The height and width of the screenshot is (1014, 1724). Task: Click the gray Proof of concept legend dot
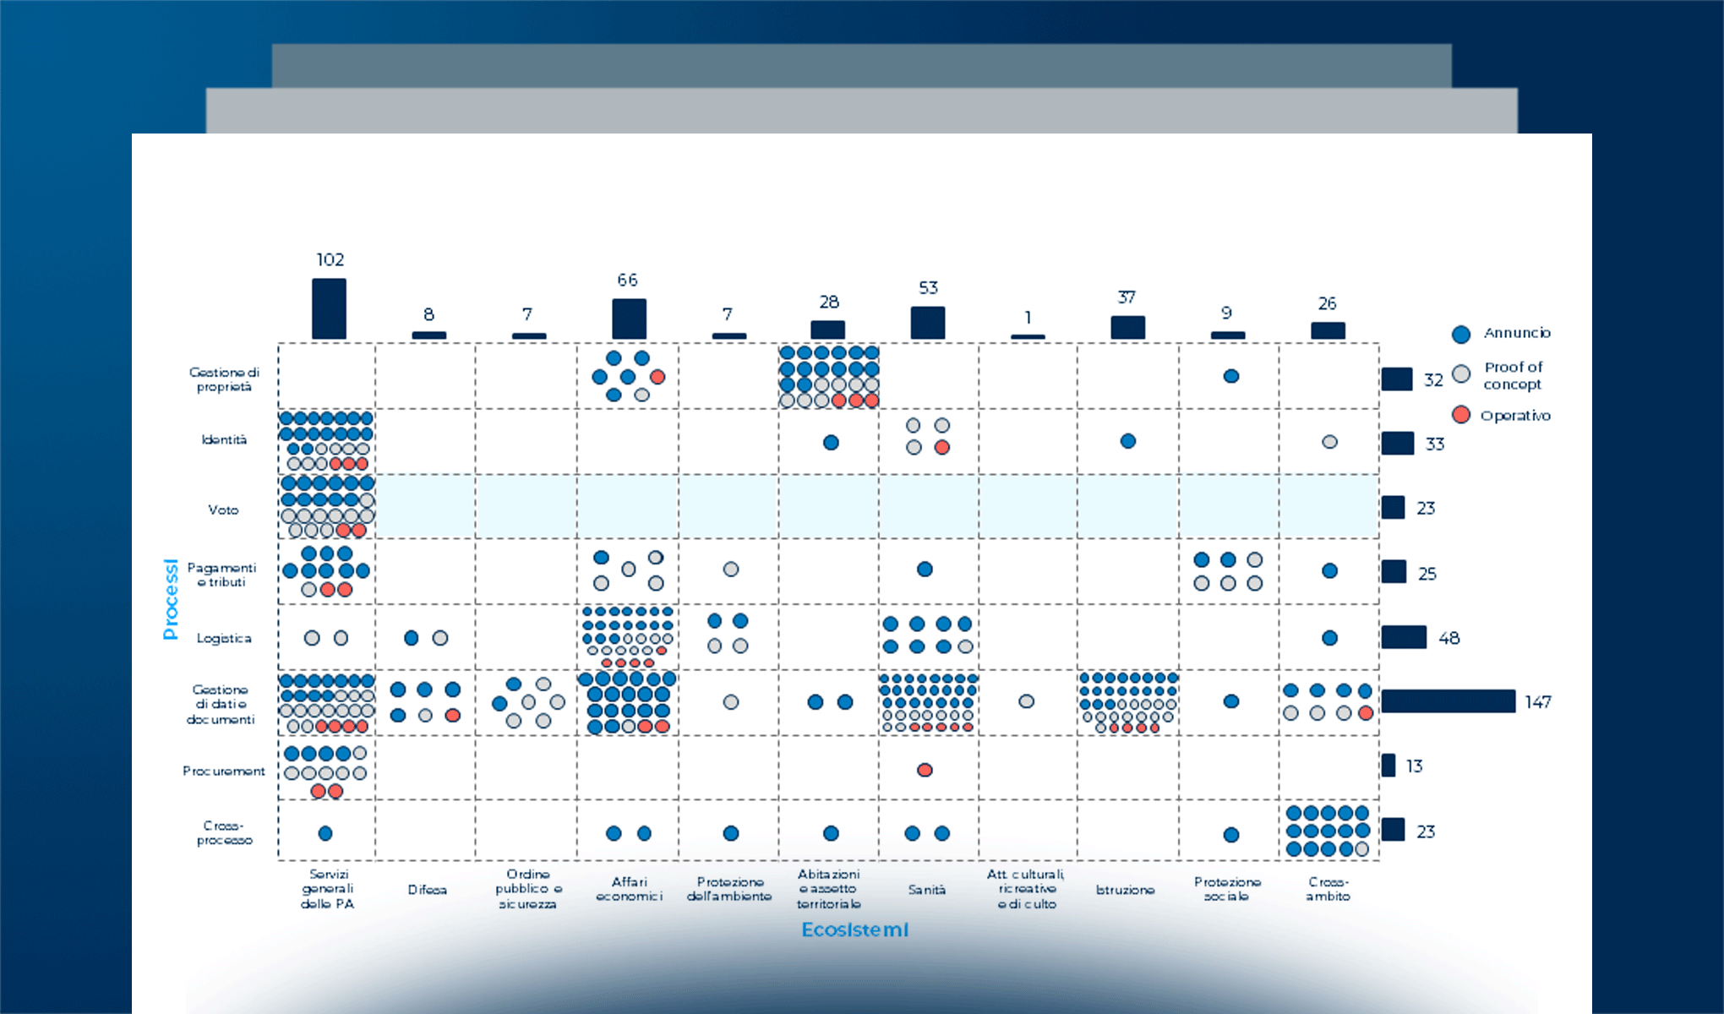tap(1461, 374)
